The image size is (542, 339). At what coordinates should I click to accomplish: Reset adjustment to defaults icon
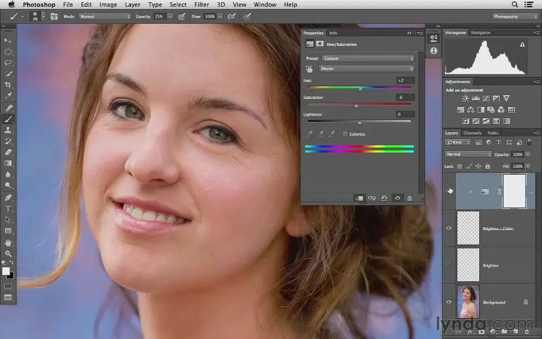(384, 198)
